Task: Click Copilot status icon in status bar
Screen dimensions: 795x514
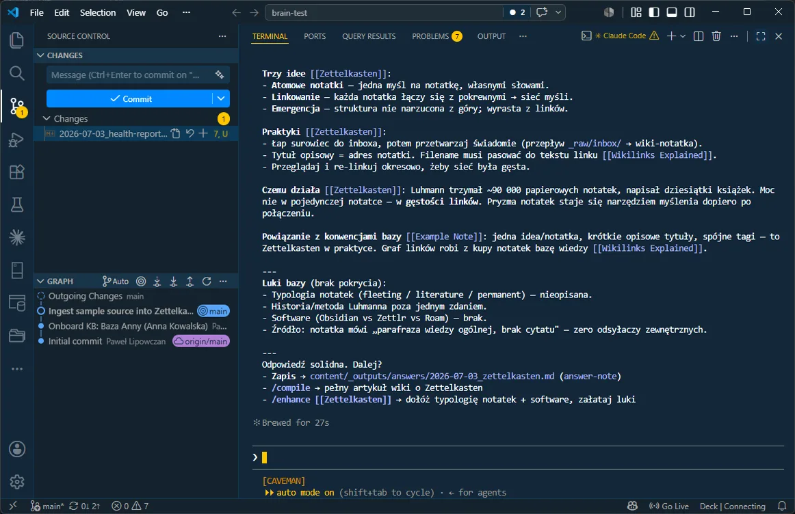Action: point(632,506)
